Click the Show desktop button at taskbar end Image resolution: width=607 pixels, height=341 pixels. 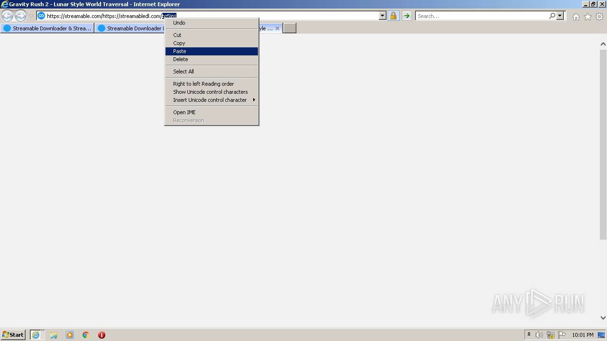[x=601, y=335]
